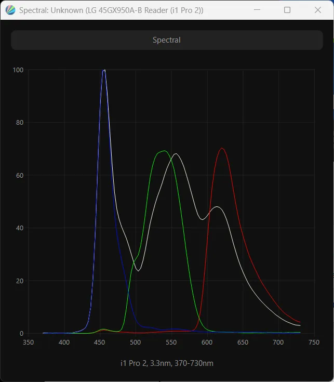This screenshot has height=382, width=334.
Task: Click the red curve's tail end near 730nm
Action: 300,322
